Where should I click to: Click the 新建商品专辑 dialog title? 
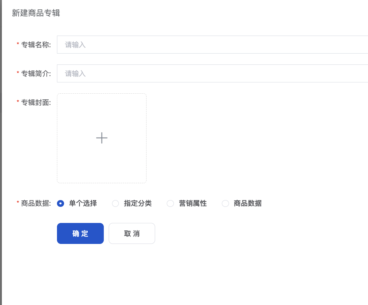[36, 13]
